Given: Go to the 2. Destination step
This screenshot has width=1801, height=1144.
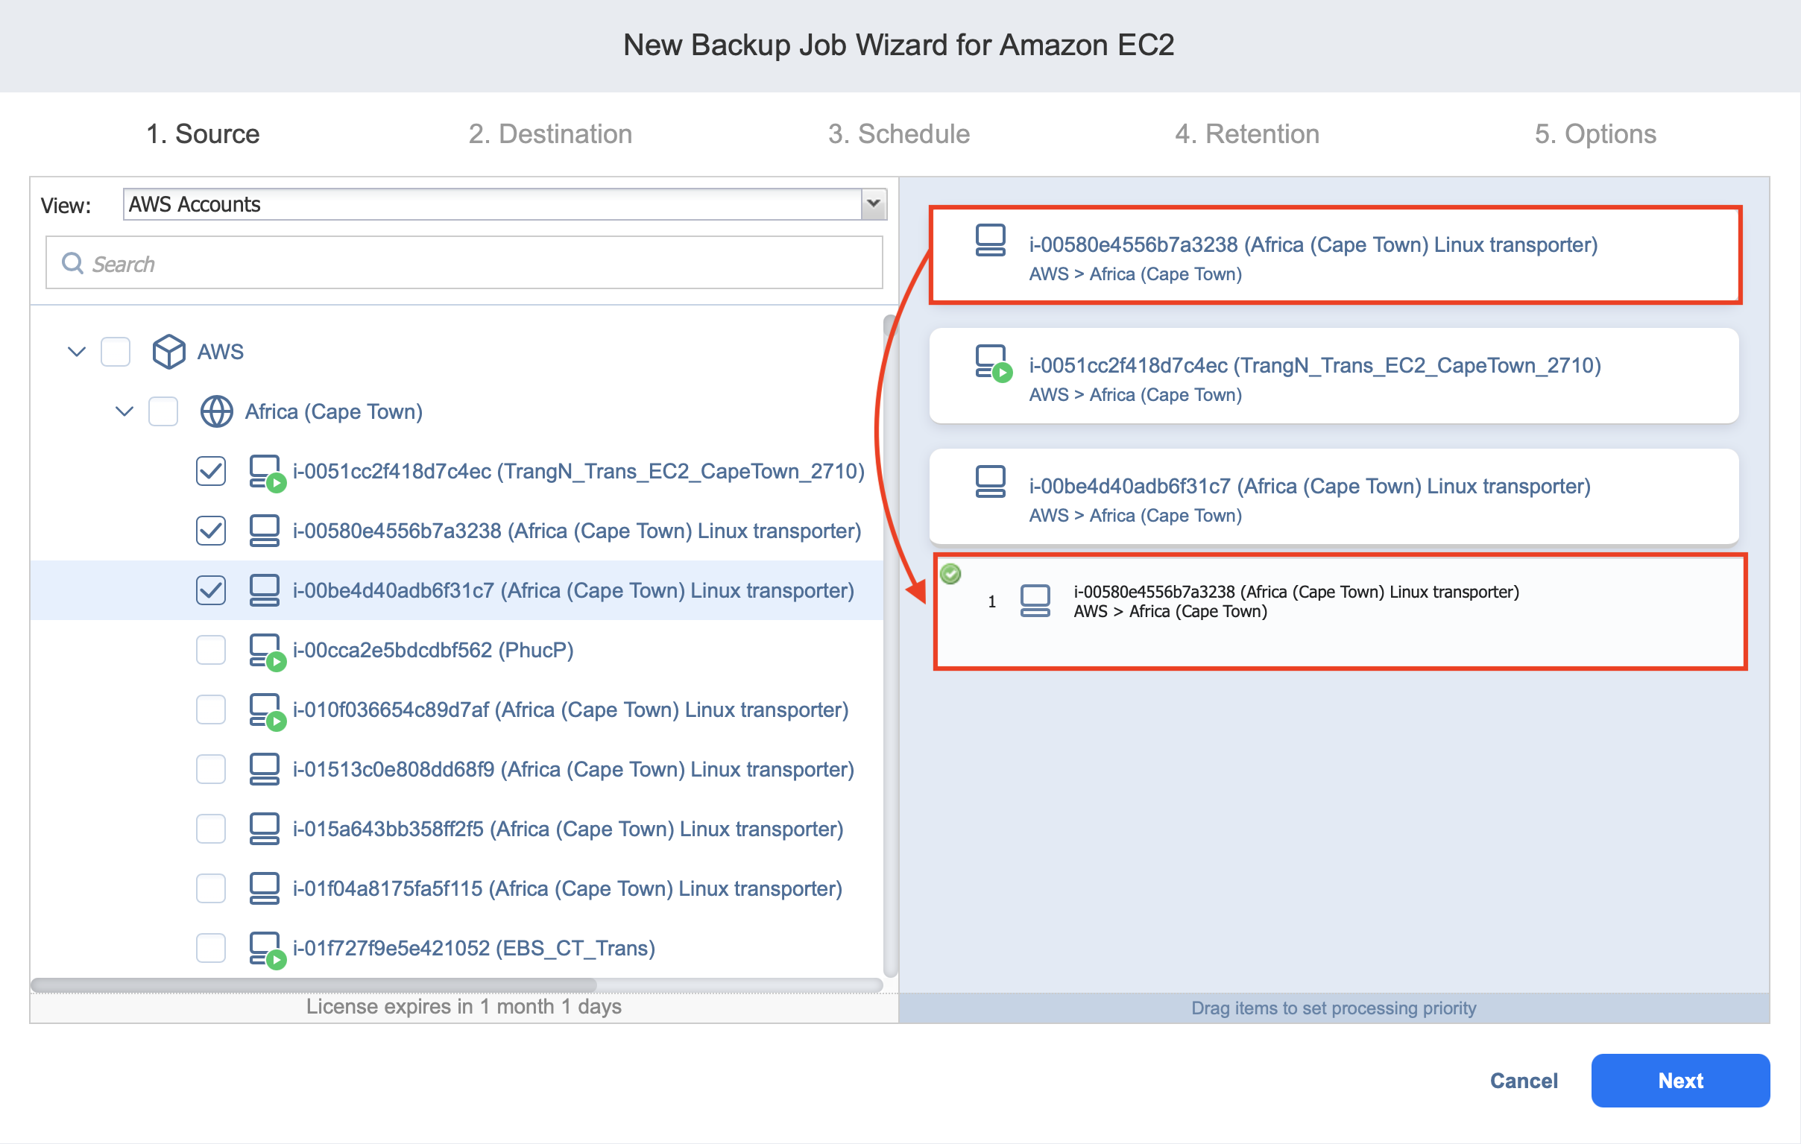Looking at the screenshot, I should (x=549, y=134).
